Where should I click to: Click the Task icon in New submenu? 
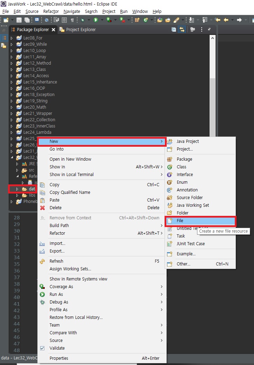click(x=170, y=236)
